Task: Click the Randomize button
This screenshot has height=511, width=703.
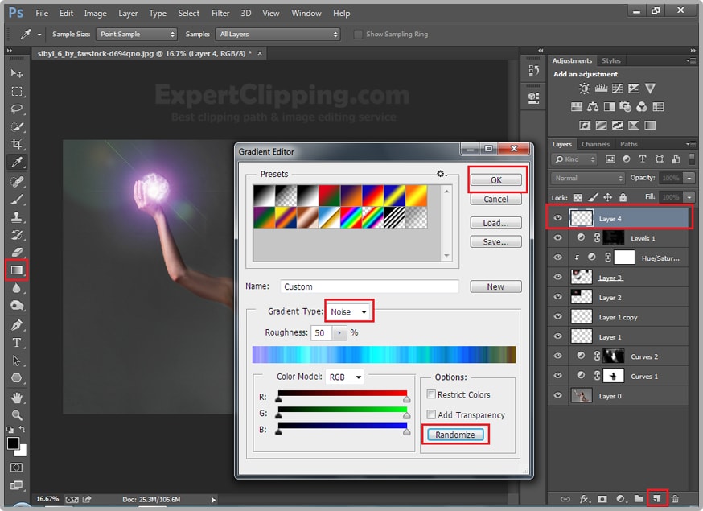Action: tap(455, 435)
